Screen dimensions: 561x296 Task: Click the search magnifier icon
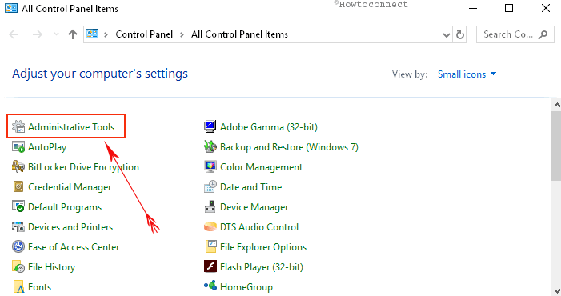pyautogui.click(x=543, y=34)
